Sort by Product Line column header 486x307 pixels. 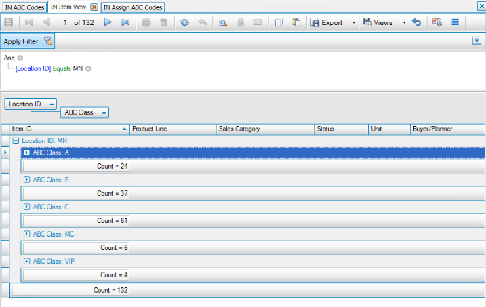172,129
